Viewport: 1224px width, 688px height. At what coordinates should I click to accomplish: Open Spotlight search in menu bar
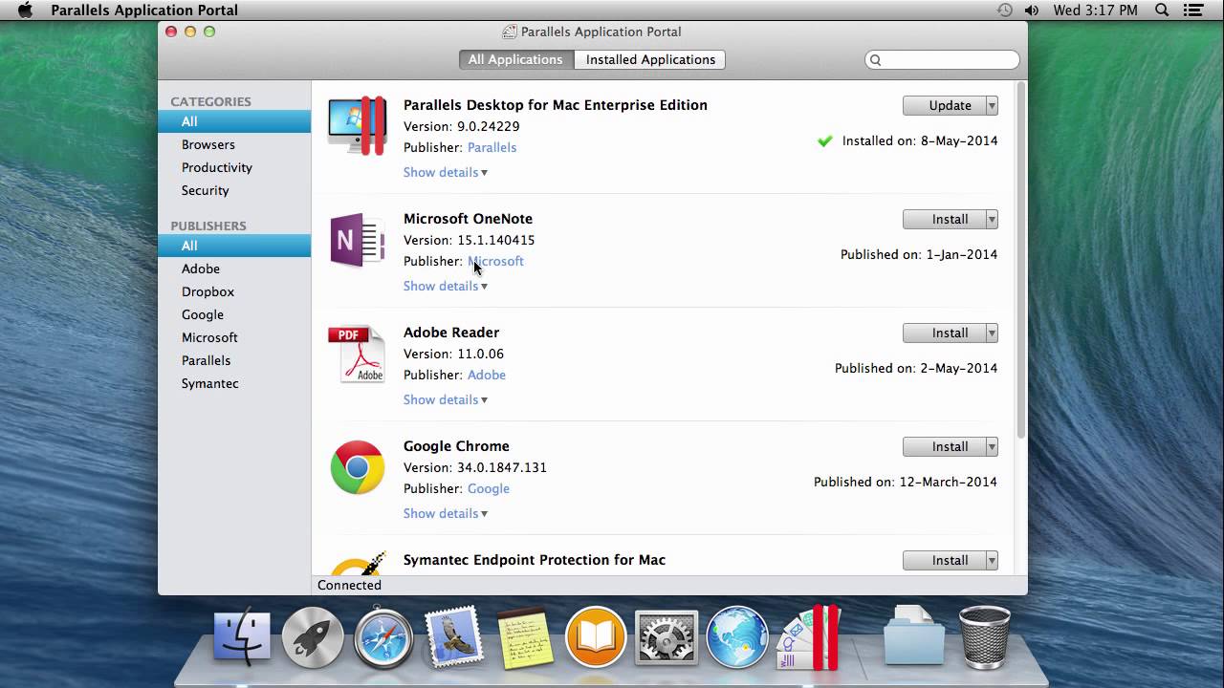[1162, 11]
